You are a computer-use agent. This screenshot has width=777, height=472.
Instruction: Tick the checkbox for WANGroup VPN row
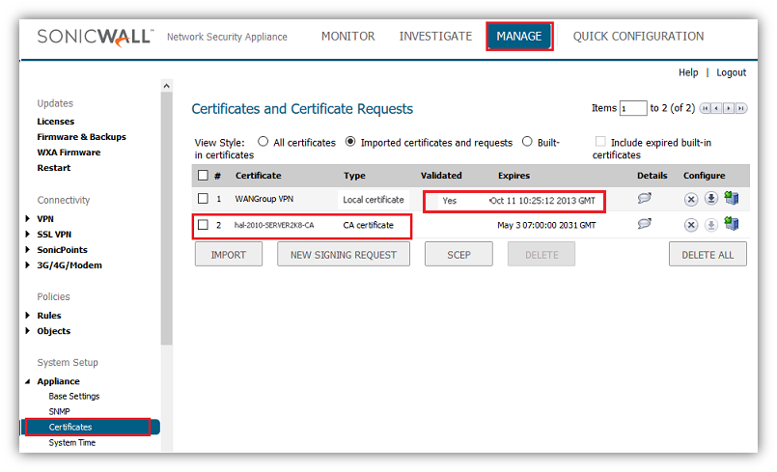tap(203, 199)
